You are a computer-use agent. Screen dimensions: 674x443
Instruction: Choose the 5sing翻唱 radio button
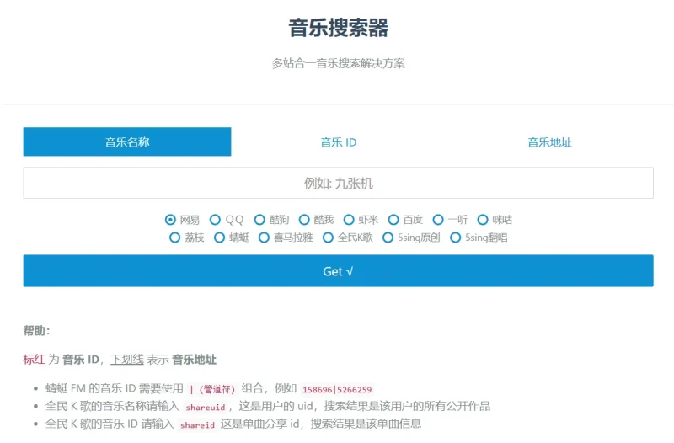point(455,238)
